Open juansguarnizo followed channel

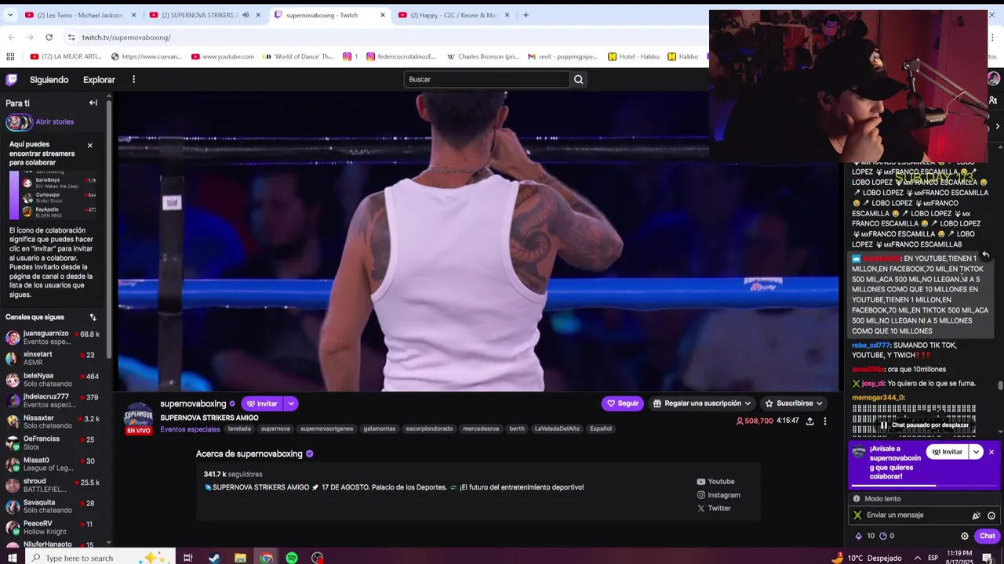point(55,338)
